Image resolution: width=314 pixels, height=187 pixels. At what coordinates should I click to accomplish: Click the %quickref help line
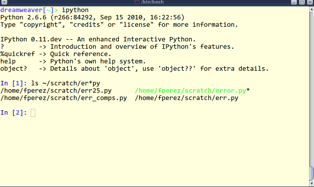coord(56,54)
